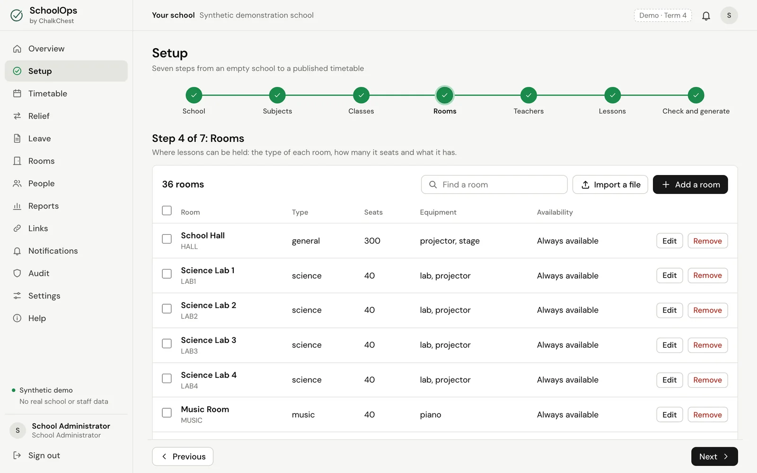Click the School Administrator avatar in sidebar
Image resolution: width=757 pixels, height=473 pixels.
18,430
